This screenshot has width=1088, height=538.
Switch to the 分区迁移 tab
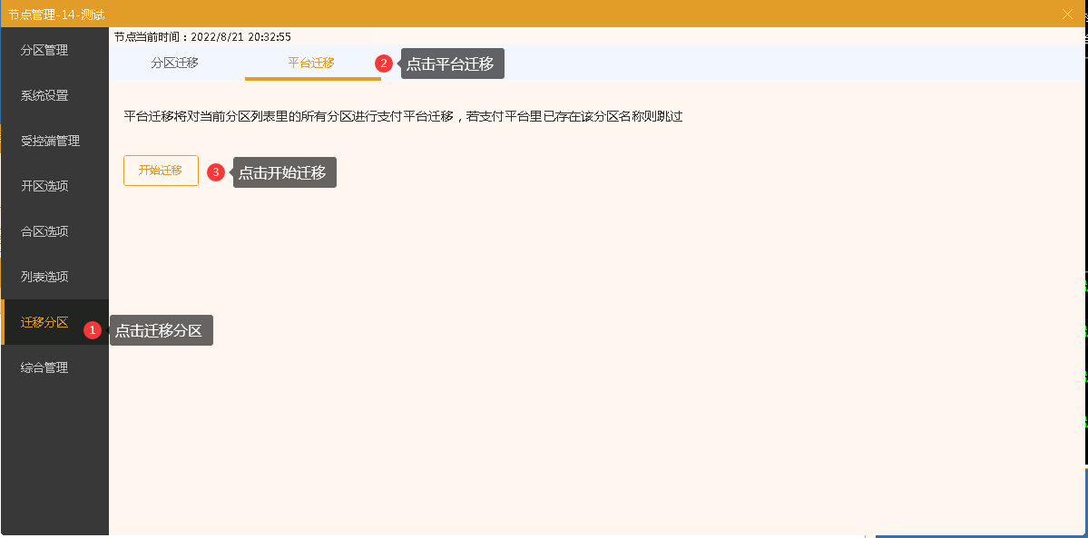click(175, 63)
